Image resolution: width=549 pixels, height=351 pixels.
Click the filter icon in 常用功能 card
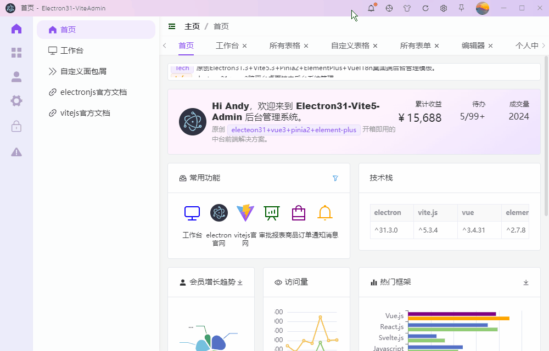[335, 178]
